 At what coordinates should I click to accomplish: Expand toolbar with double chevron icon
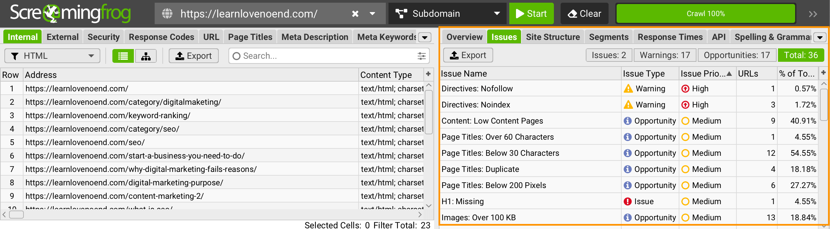[813, 14]
